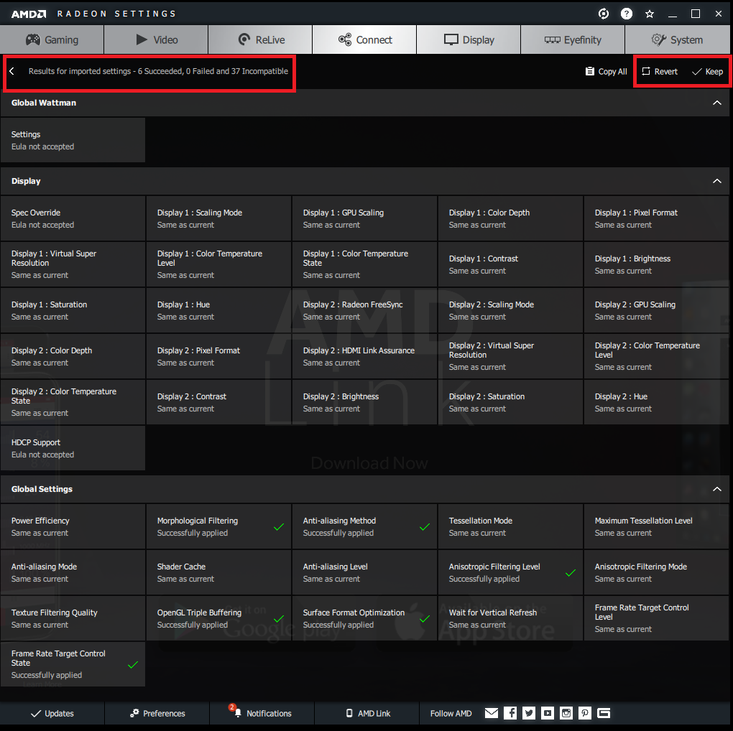The width and height of the screenshot is (733, 731).
Task: Click Display 2 : Radeon FreeSync tile
Action: tap(364, 311)
